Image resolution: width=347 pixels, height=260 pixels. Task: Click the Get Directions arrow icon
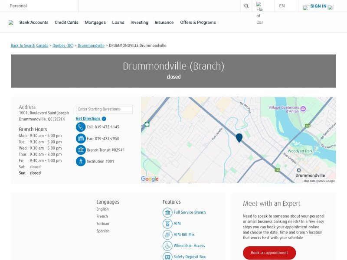coord(104,119)
